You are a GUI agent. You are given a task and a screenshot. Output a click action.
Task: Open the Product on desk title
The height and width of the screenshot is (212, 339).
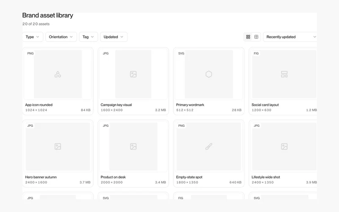113,177
